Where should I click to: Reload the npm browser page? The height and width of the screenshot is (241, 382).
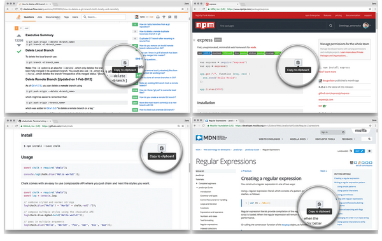point(204,9)
